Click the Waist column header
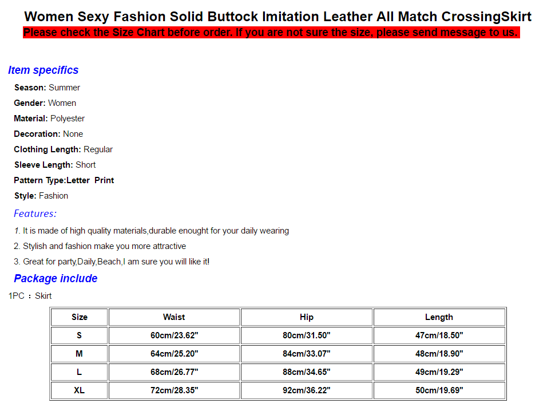This screenshot has width=559, height=407. (174, 317)
